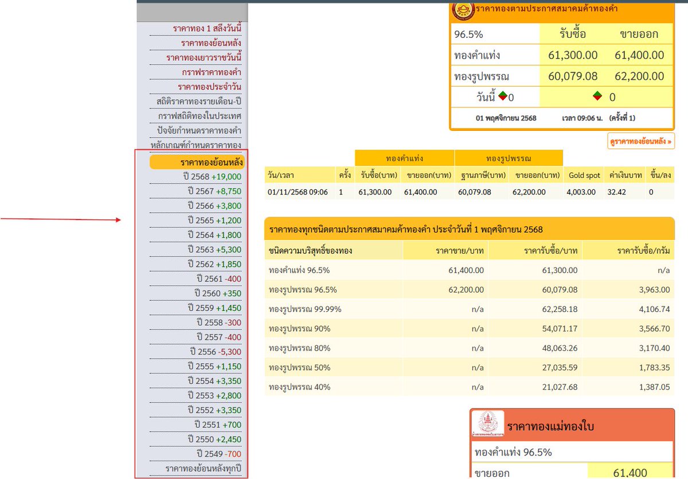Screen dimensions: 688x479
Task: View the ปี 2551 +700 entry
Action: (x=218, y=425)
